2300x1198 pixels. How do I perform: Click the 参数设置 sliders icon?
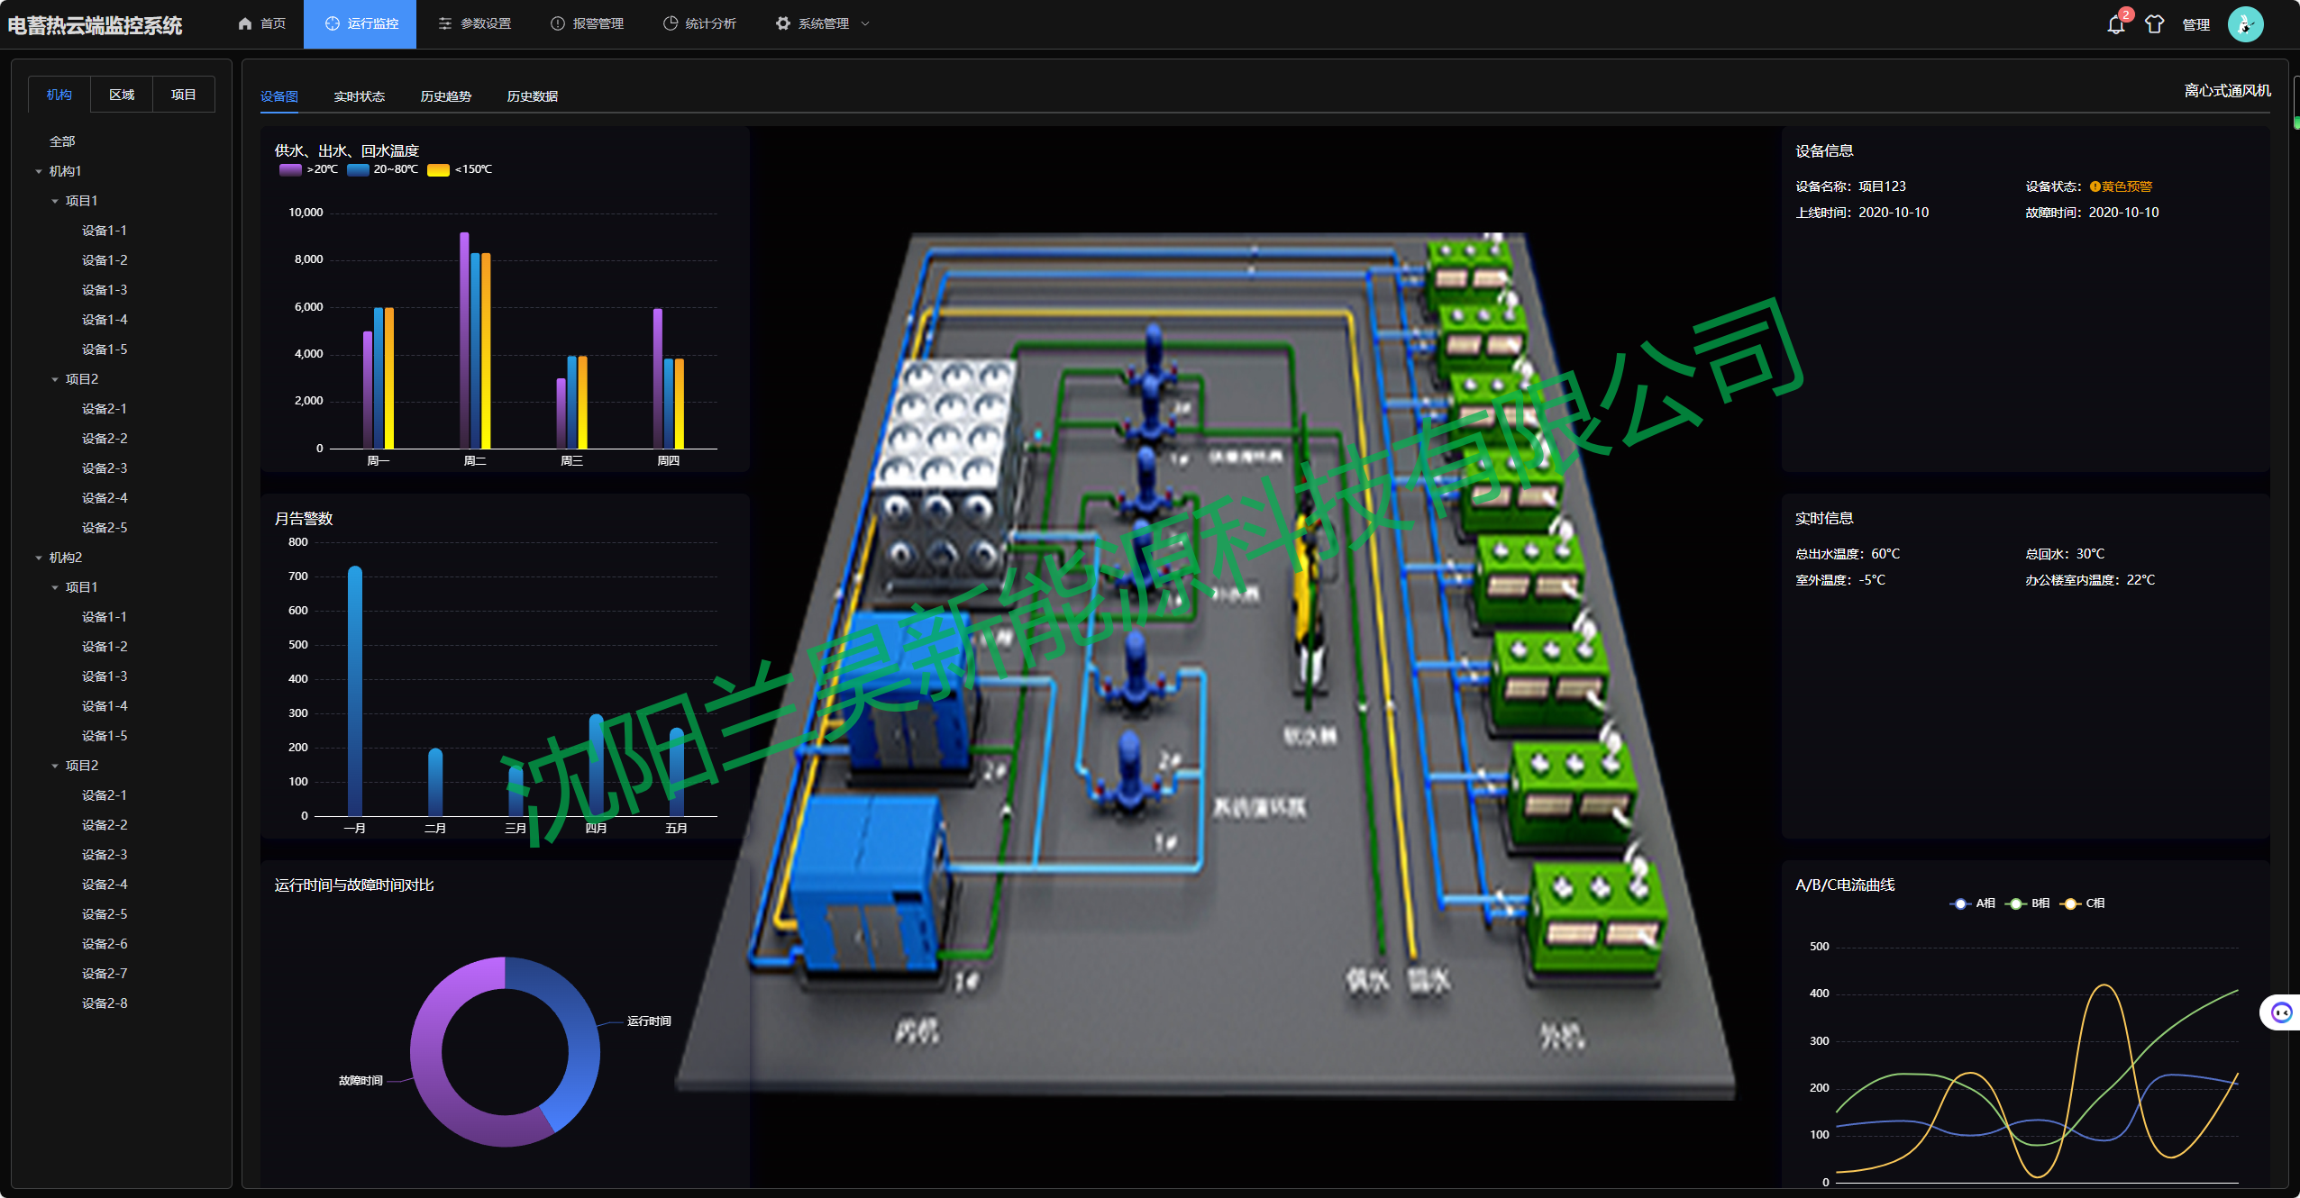pos(445,23)
